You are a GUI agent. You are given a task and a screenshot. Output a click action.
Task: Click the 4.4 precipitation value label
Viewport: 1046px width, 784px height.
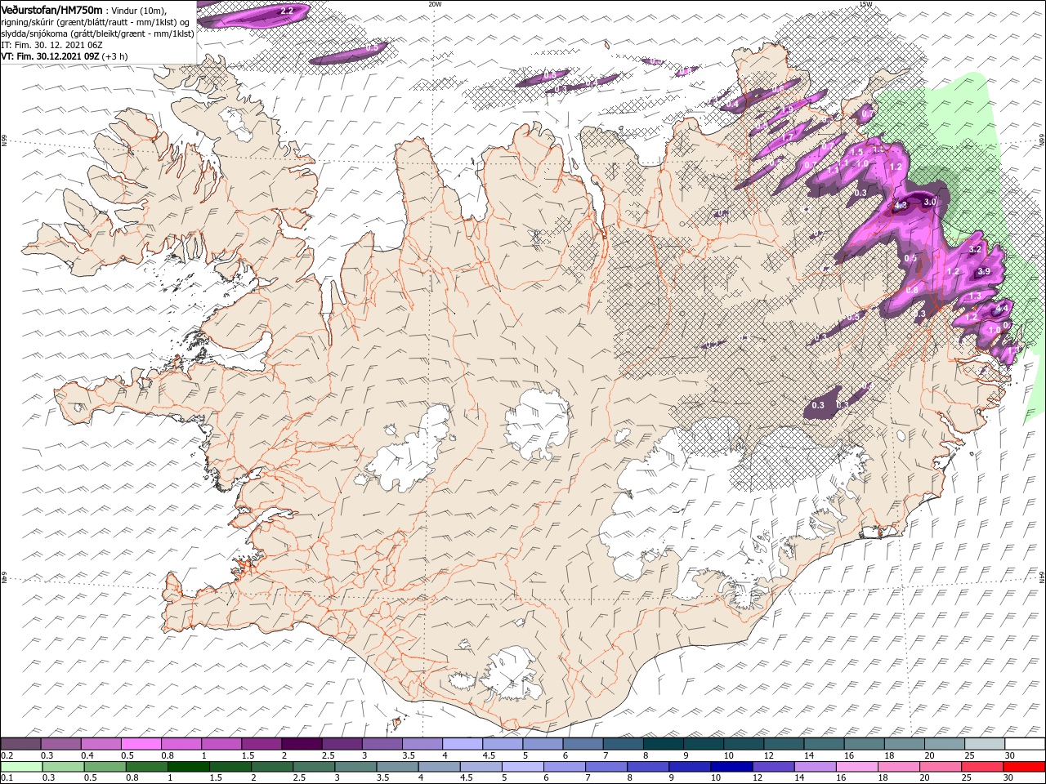(1002, 307)
